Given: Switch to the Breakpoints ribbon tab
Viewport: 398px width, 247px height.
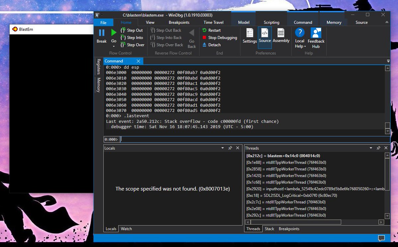Looking at the screenshot, I should coord(179,23).
